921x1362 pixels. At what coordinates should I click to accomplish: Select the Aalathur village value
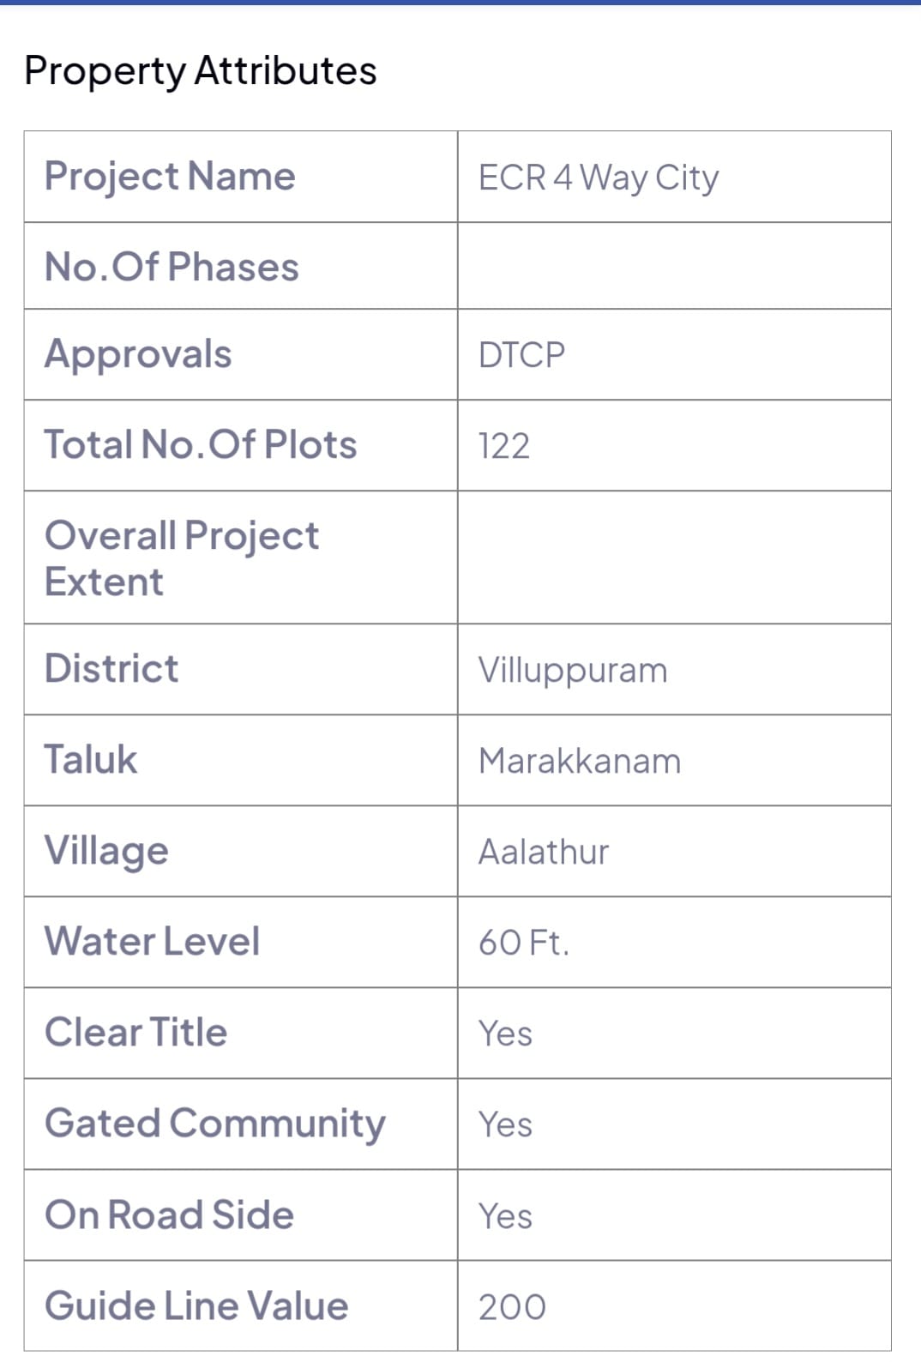pos(544,853)
